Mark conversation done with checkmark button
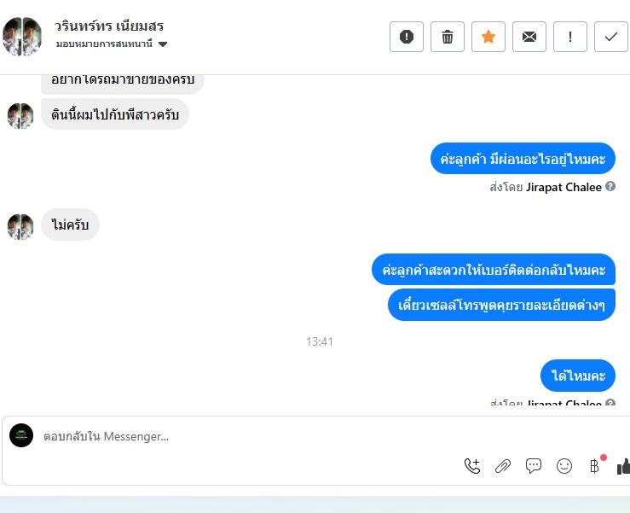630x513 pixels. [611, 37]
